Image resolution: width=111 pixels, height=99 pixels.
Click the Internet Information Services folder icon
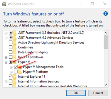tap(15, 81)
